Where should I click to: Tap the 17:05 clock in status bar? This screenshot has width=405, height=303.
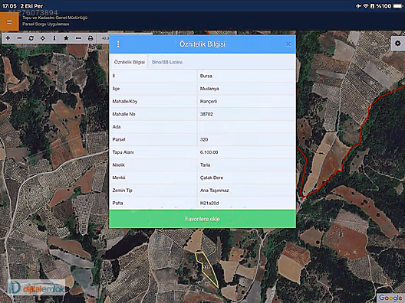9,5
